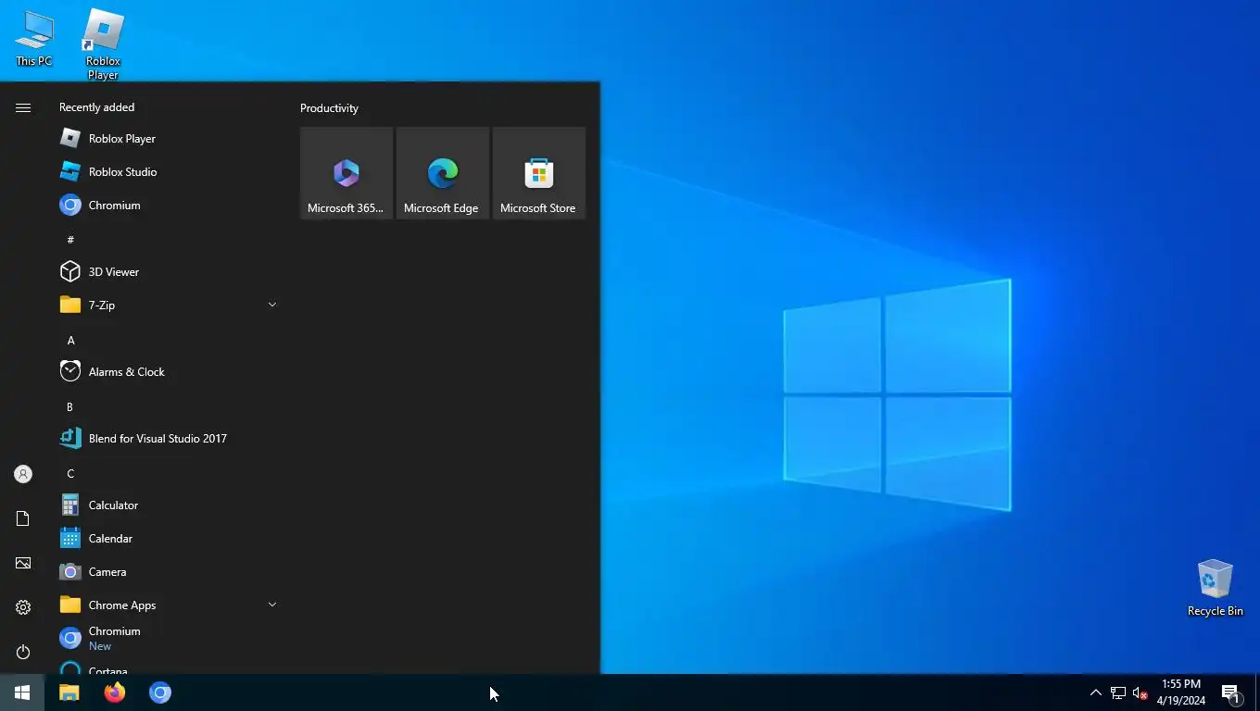Viewport: 1260px width, 711px height.
Task: Open the Microsoft Store tile
Action: pyautogui.click(x=539, y=173)
